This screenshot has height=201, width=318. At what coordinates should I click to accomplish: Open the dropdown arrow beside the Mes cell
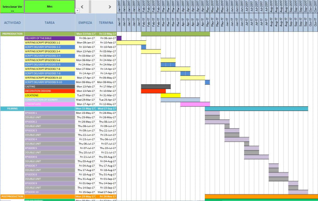click(x=77, y=11)
